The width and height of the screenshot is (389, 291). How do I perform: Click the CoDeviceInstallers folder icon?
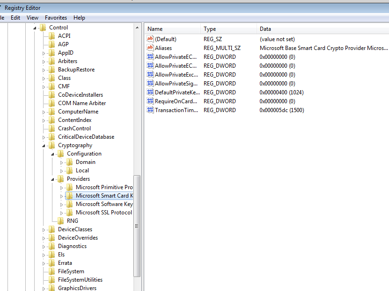(x=52, y=95)
